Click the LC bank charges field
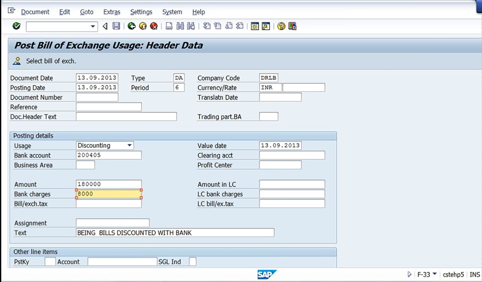The width and height of the screenshot is (482, 282). click(292, 194)
